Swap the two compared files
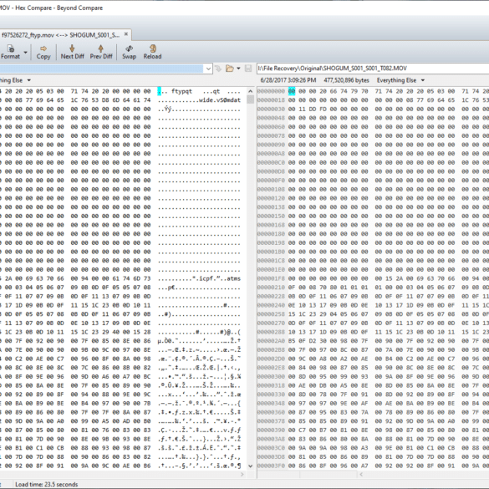Screen dimensions: 489x489 click(129, 52)
